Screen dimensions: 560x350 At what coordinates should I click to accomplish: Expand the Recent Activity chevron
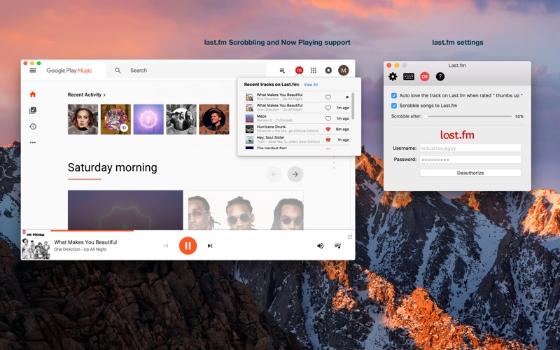(x=104, y=95)
